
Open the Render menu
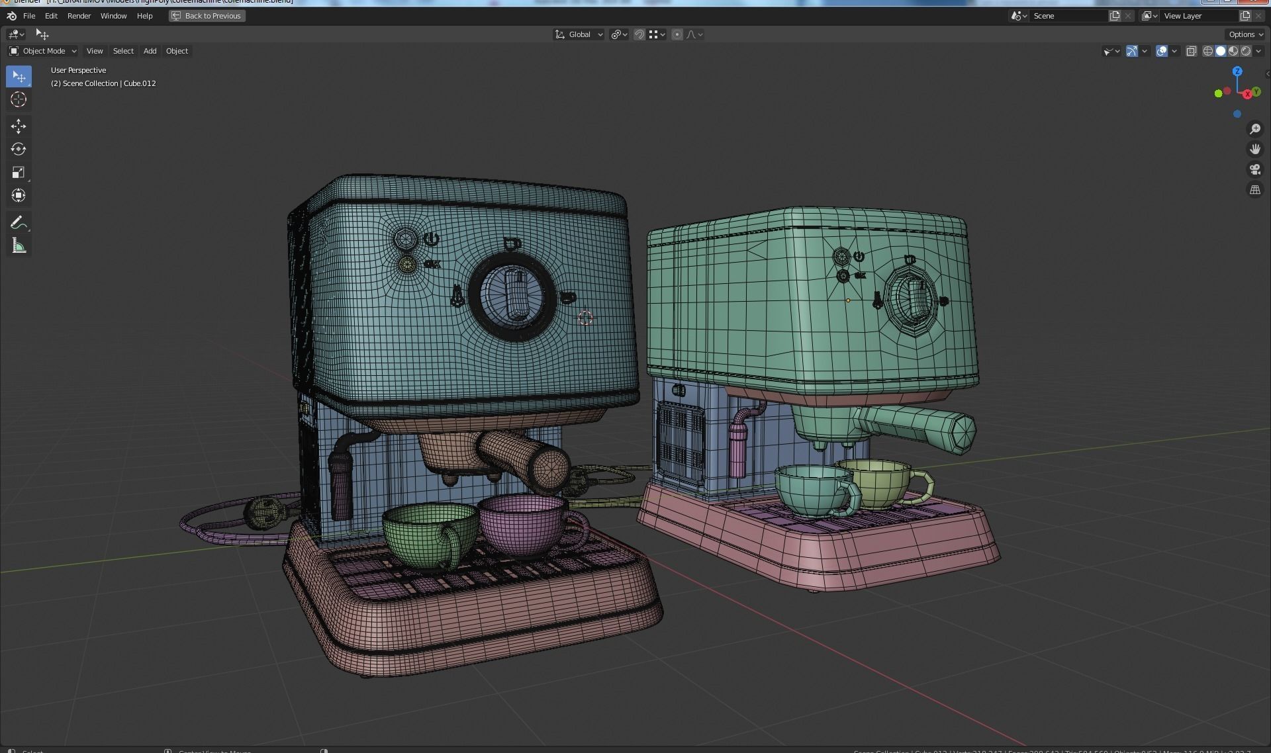(79, 16)
